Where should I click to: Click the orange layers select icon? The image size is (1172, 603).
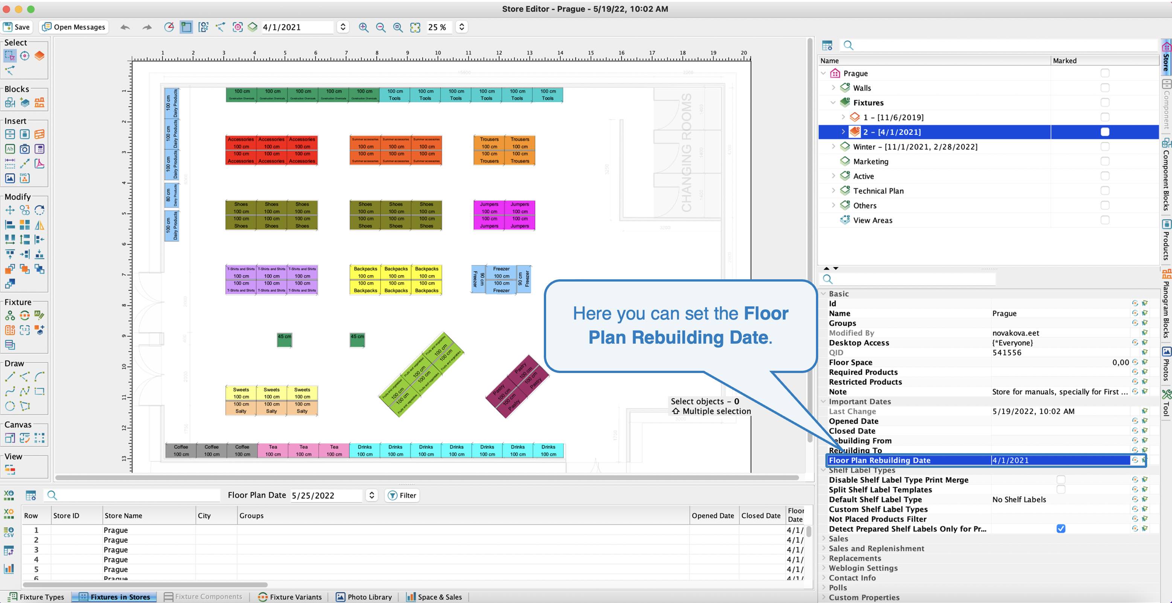[x=40, y=56]
